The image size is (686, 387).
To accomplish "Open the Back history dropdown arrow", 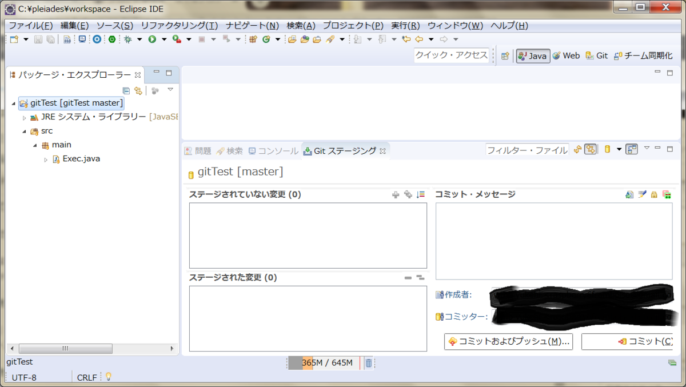I will [x=431, y=39].
